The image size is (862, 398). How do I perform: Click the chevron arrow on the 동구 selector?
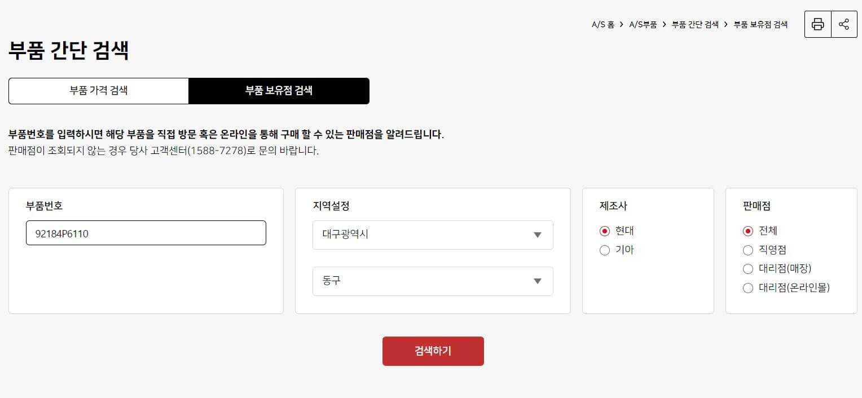(x=537, y=281)
